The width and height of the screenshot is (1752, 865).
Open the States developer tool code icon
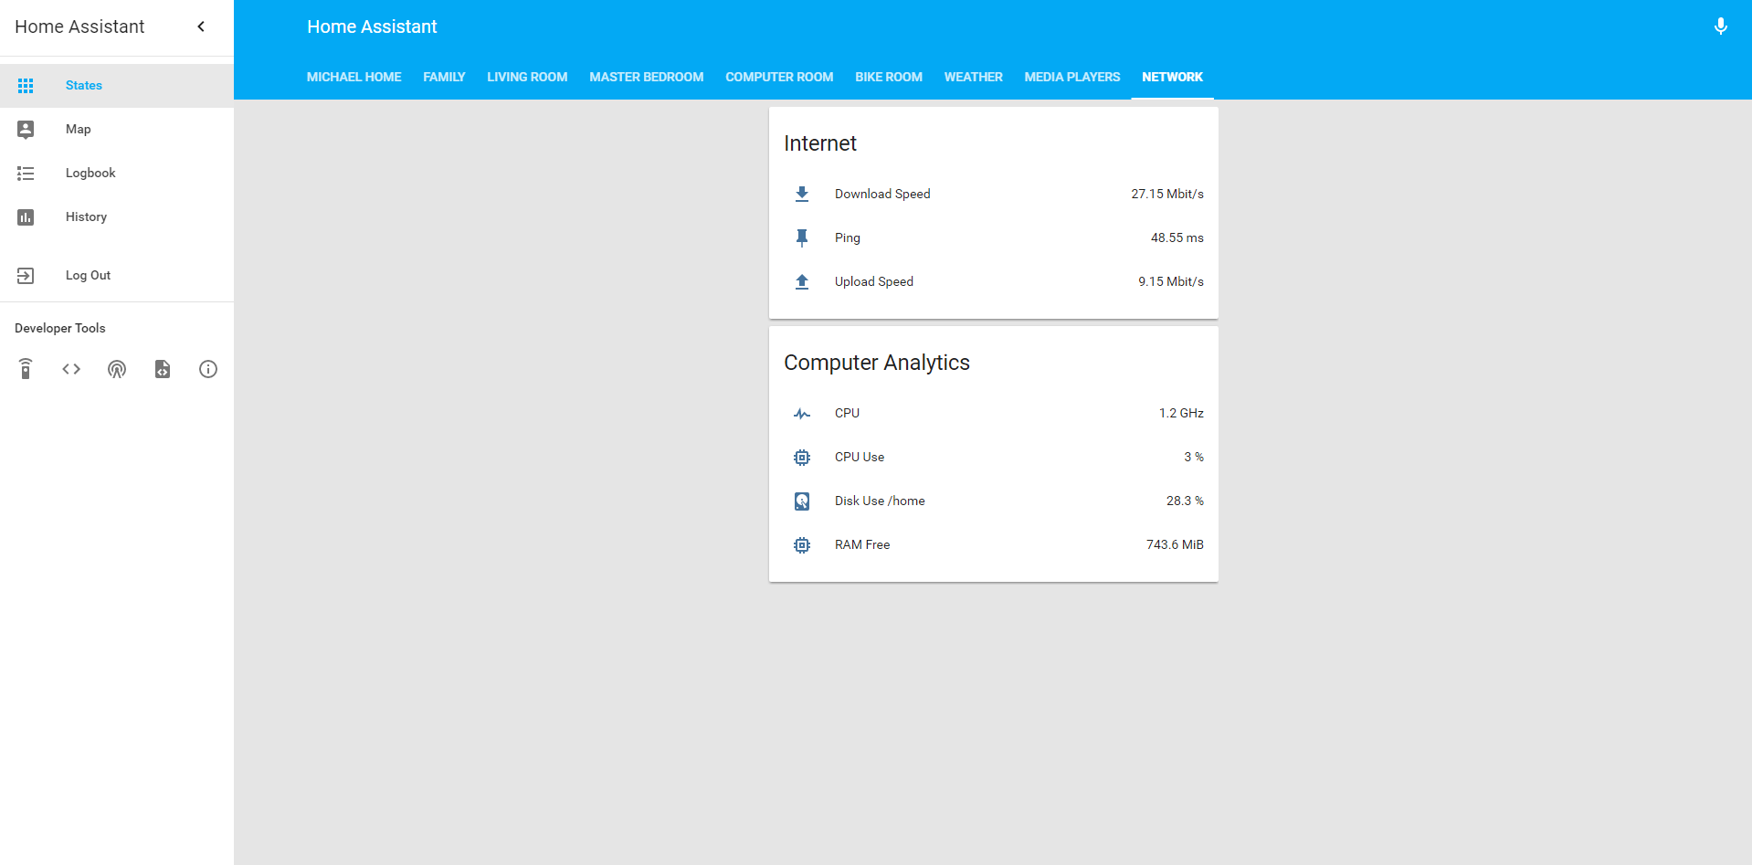tap(71, 369)
